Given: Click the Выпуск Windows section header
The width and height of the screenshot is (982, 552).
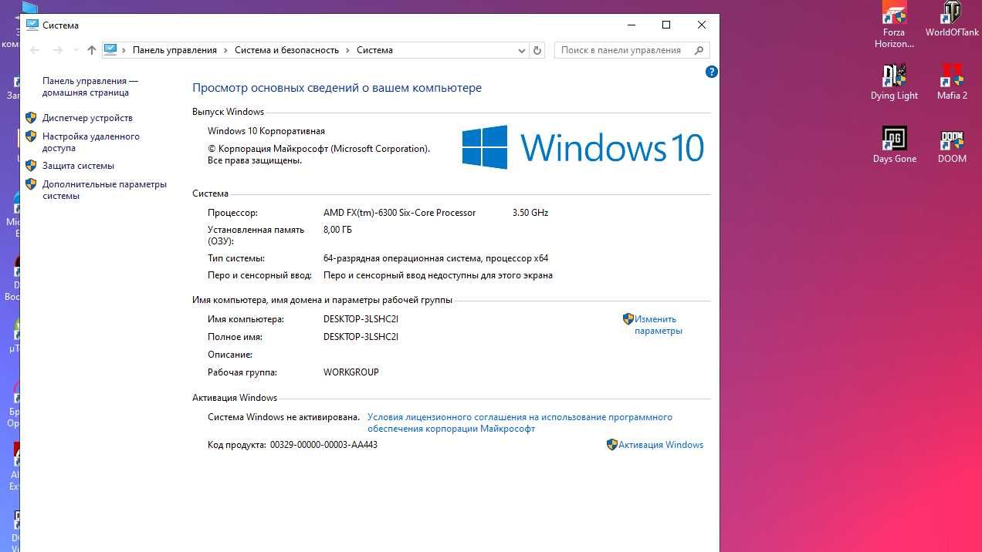Looking at the screenshot, I should point(228,112).
